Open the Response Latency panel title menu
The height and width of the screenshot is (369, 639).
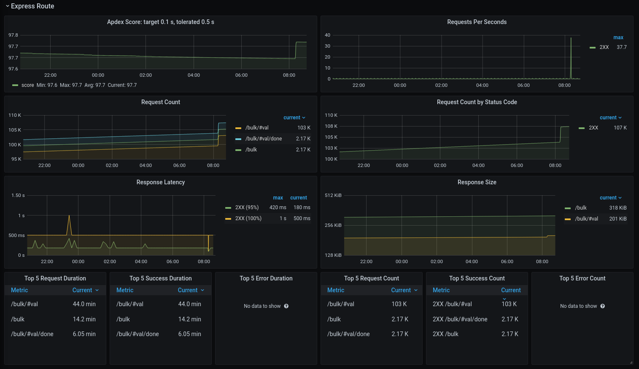point(160,182)
